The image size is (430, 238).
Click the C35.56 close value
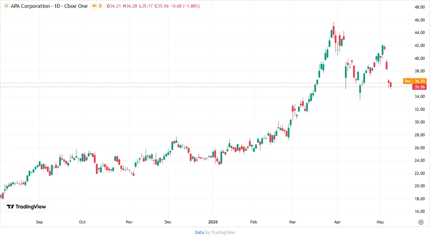pos(162,6)
